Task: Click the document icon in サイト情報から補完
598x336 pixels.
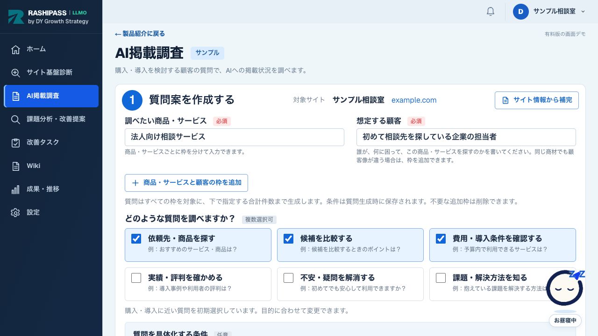Action: click(x=505, y=100)
